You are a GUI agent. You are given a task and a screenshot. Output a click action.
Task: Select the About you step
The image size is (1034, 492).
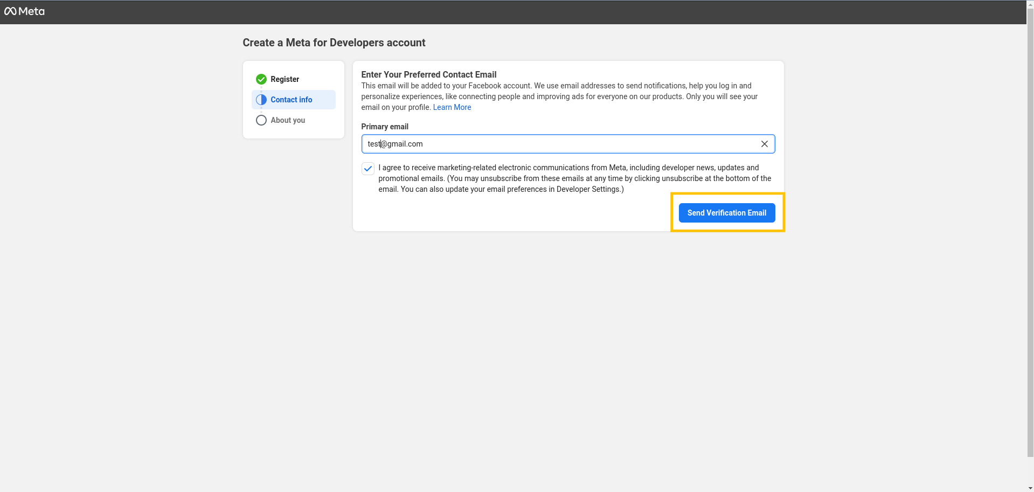[294, 120]
